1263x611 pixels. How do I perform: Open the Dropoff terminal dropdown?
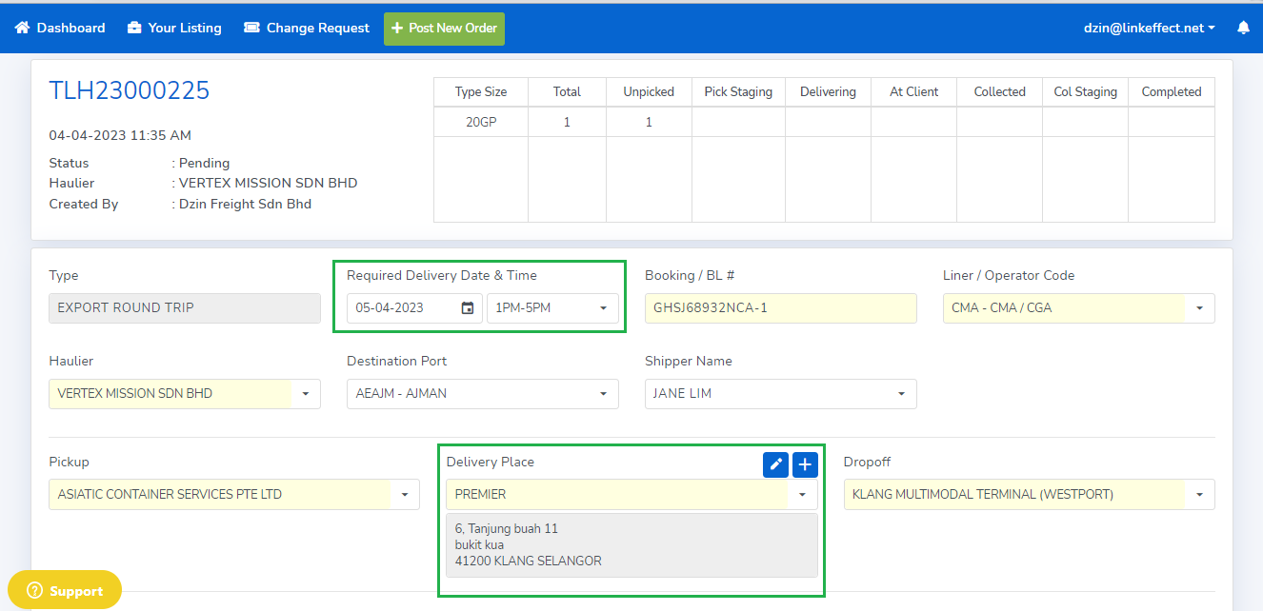pyautogui.click(x=1198, y=495)
